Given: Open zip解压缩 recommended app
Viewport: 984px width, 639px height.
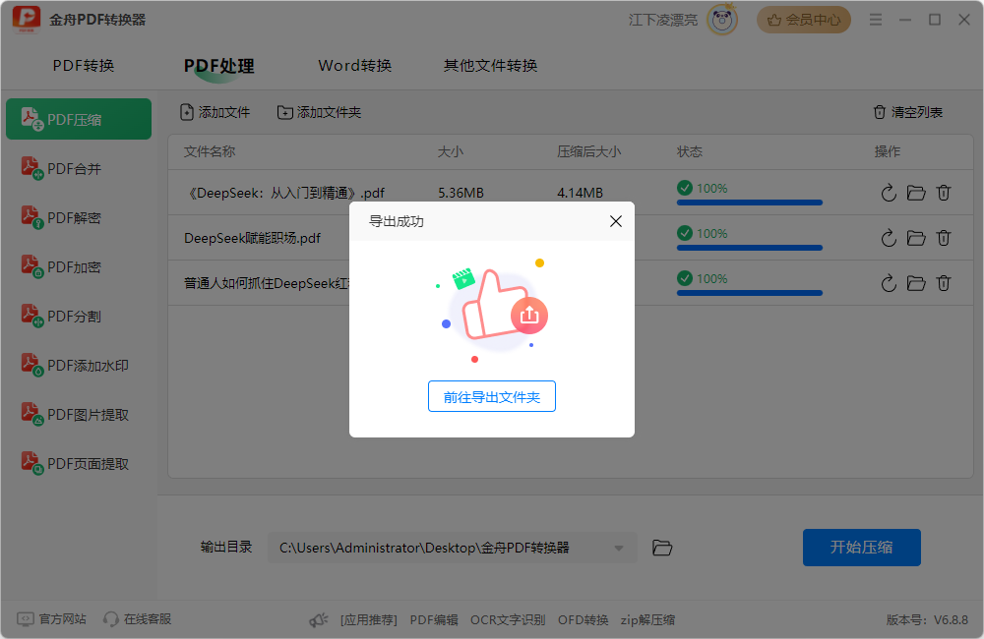Looking at the screenshot, I should click(x=647, y=620).
